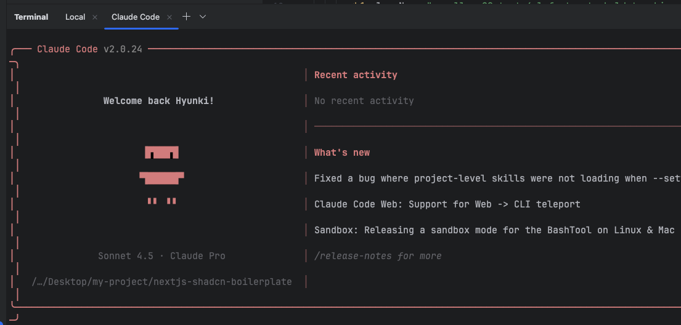Screen dimensions: 681x325
Task: Click the Claude Code pixel mascot logo
Action: pyautogui.click(x=161, y=175)
